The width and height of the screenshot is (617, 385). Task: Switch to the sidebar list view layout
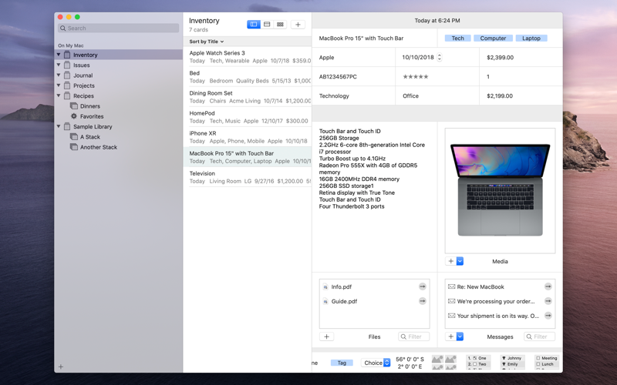point(254,25)
